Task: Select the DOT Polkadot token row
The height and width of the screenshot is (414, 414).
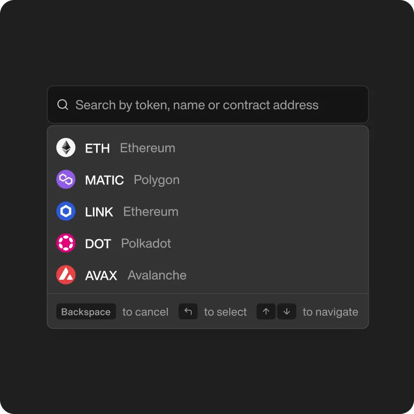Action: click(203, 243)
